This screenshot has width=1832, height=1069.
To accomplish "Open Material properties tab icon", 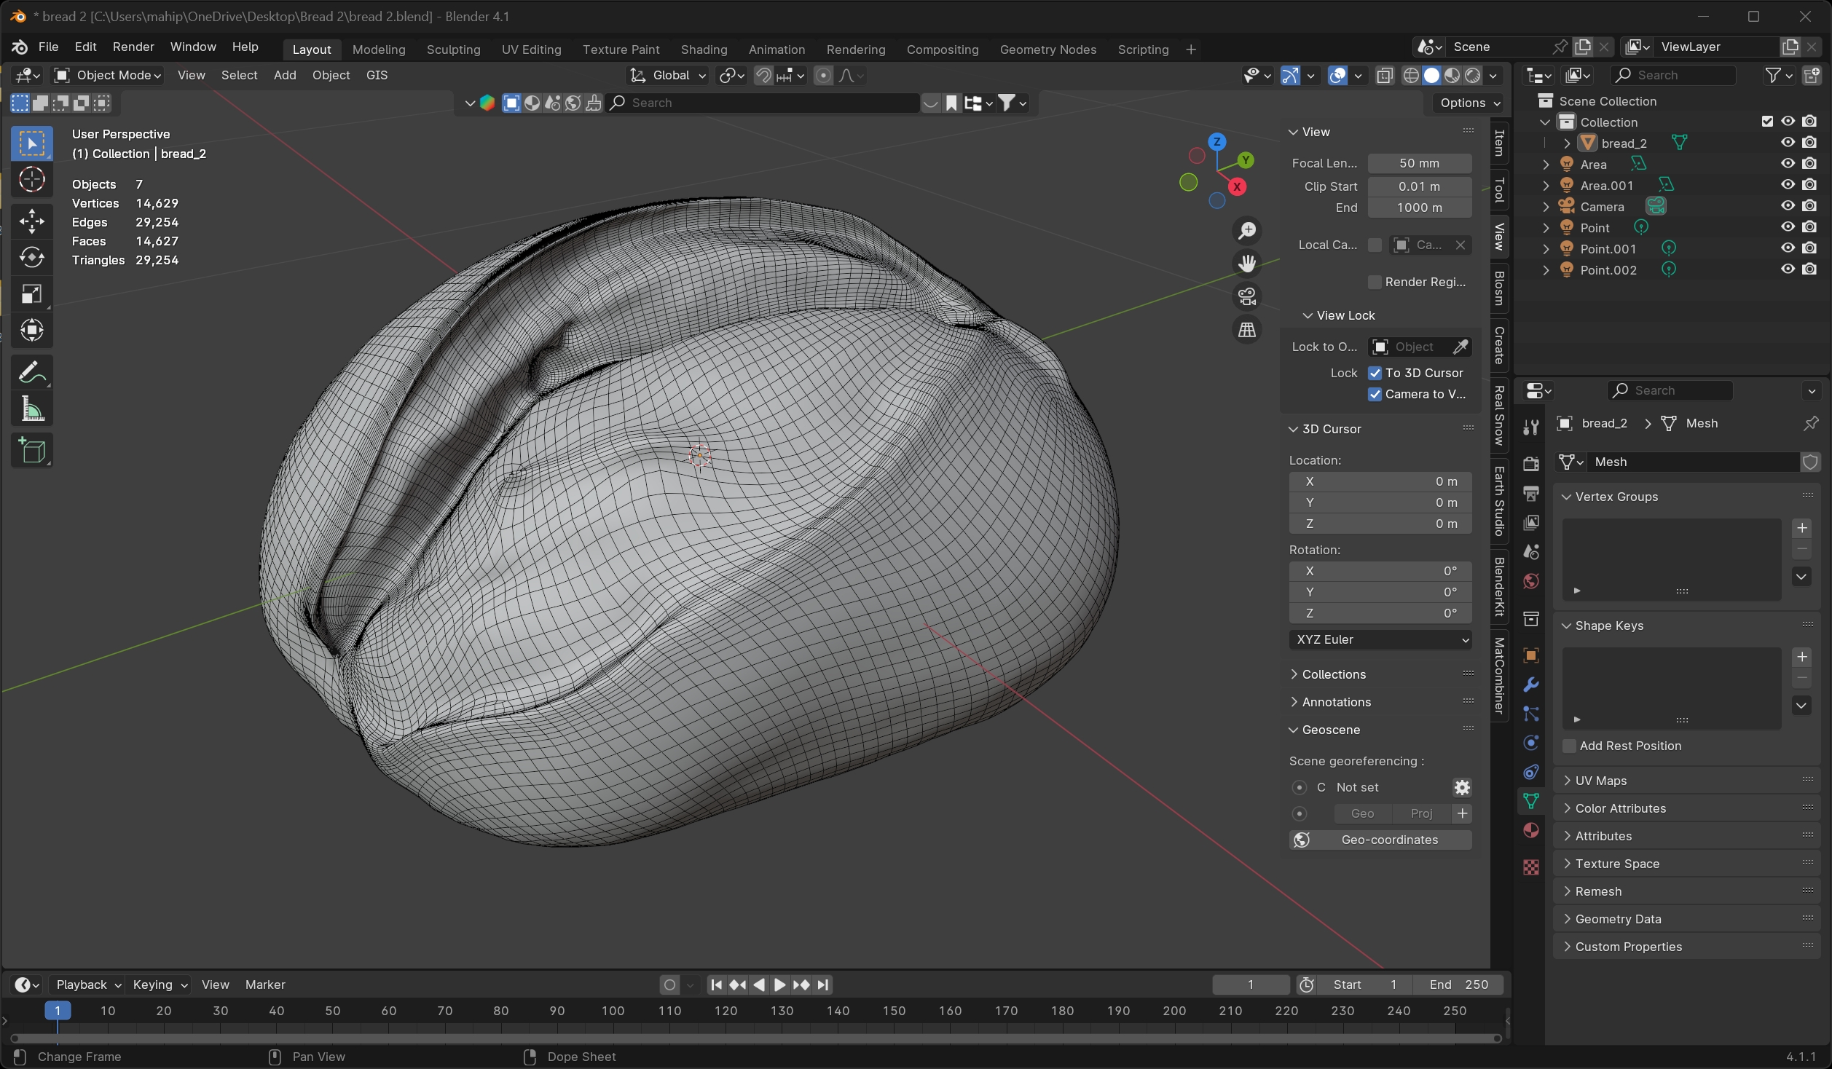I will (x=1530, y=831).
